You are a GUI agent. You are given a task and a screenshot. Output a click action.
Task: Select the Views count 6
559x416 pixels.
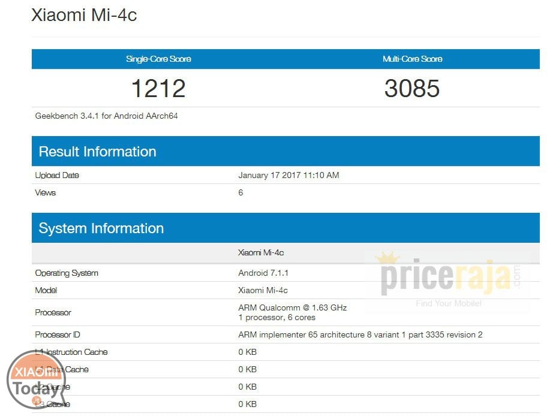click(x=241, y=192)
